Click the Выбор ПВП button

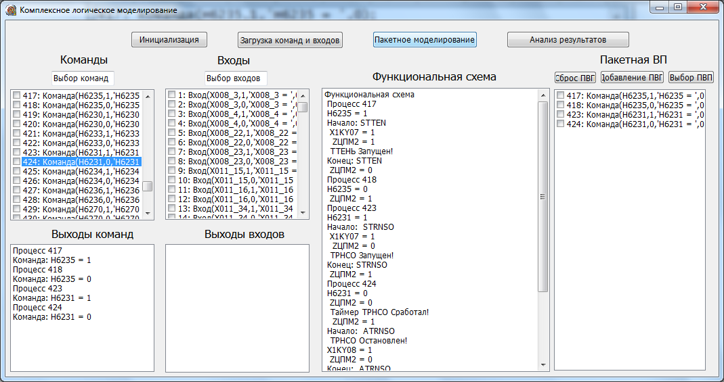point(691,77)
